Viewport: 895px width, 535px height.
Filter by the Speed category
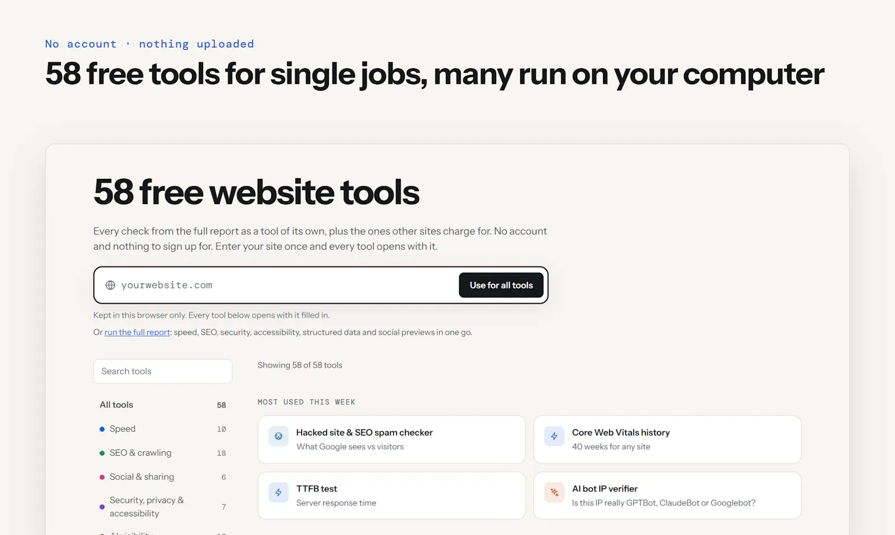(x=163, y=429)
